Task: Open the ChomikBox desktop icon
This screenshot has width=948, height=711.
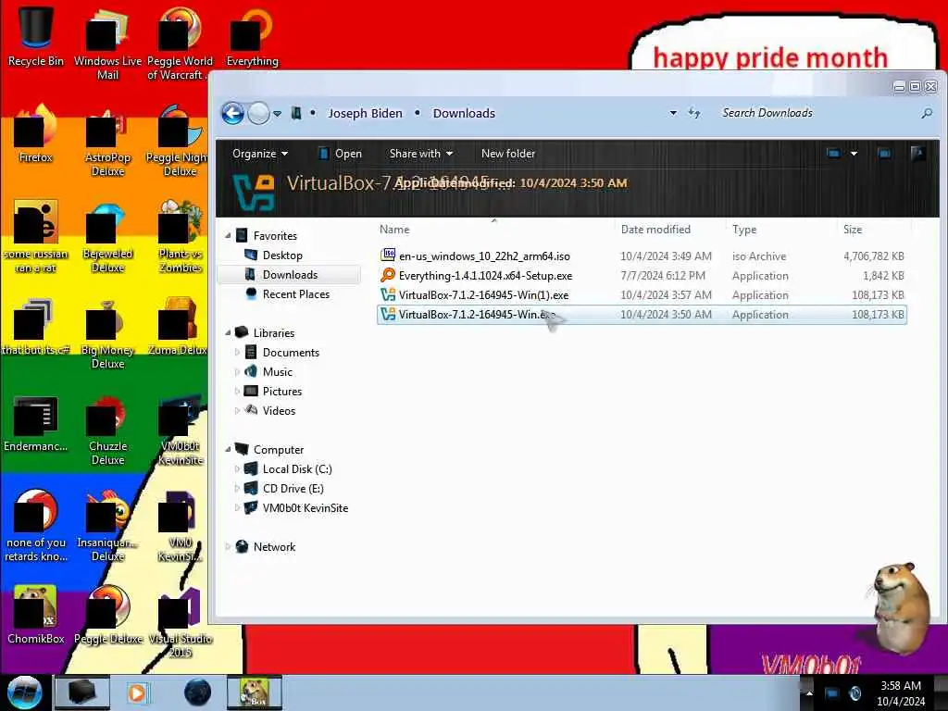Action: [x=36, y=615]
